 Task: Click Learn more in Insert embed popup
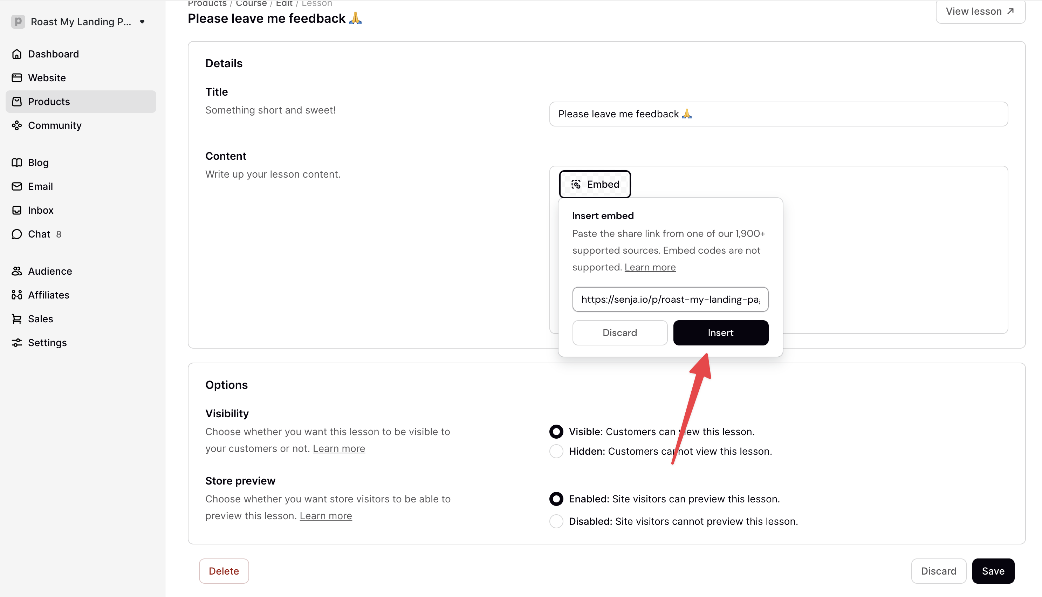coord(650,267)
